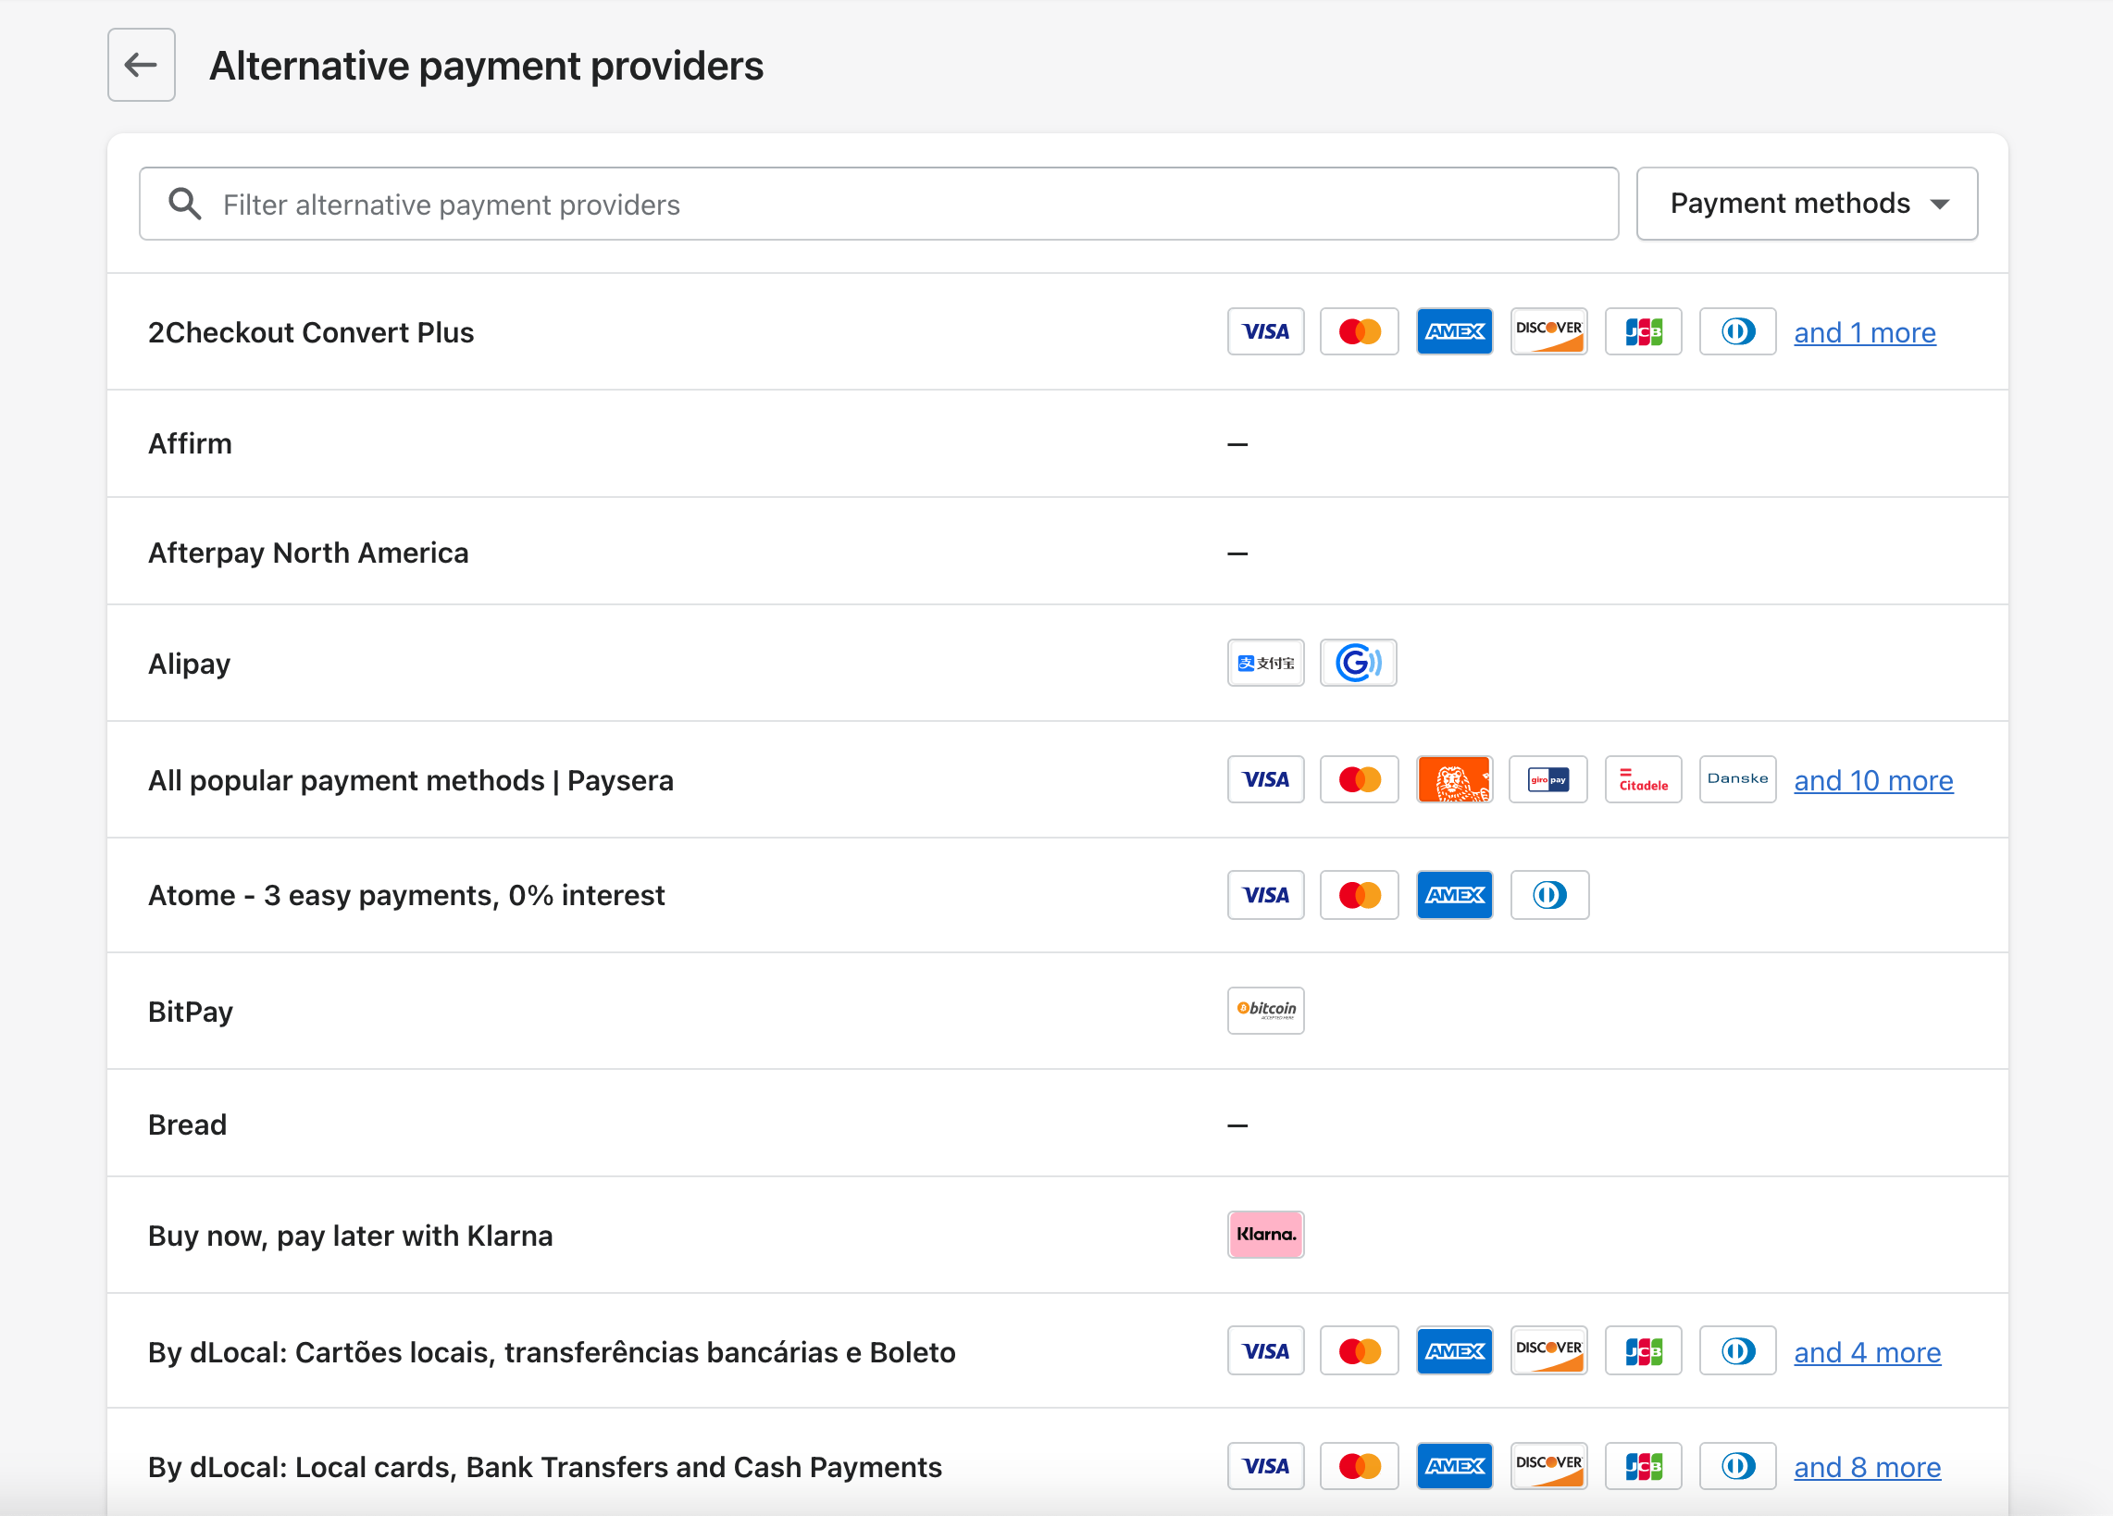Viewport: 2113px width, 1516px height.
Task: Select All popular payment methods | Paysera
Action: [411, 781]
